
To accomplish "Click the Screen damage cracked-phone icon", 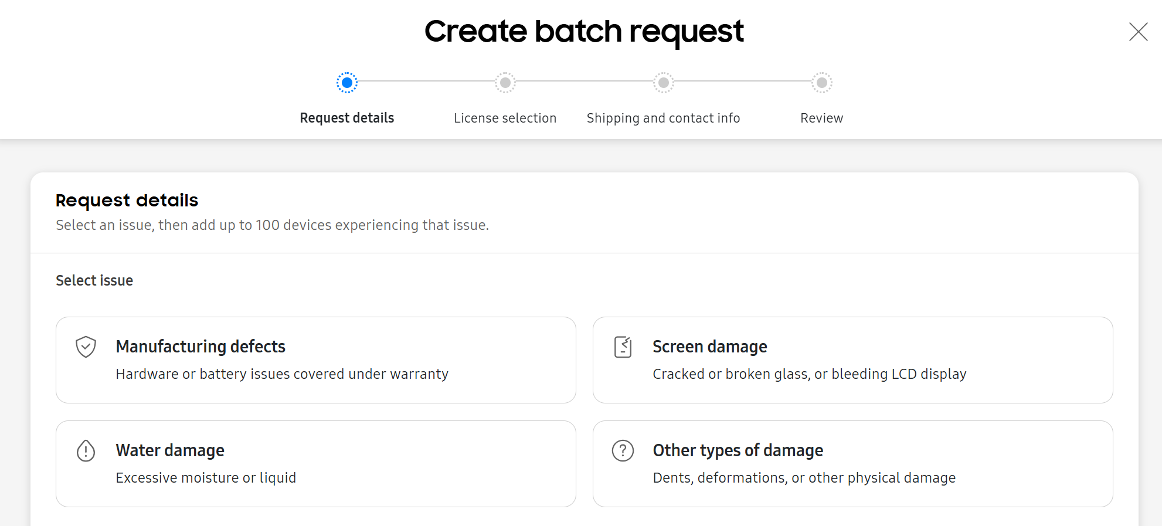I will click(623, 347).
